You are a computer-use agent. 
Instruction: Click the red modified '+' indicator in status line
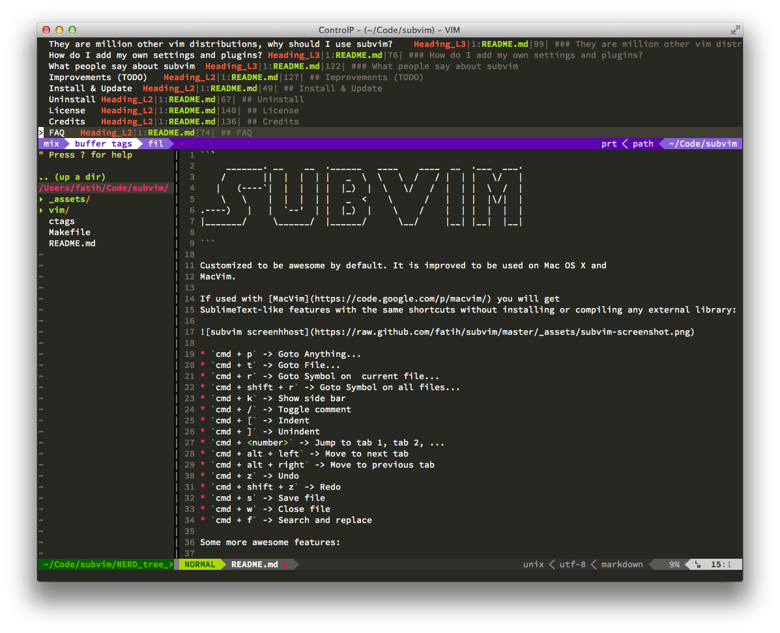[x=287, y=565]
